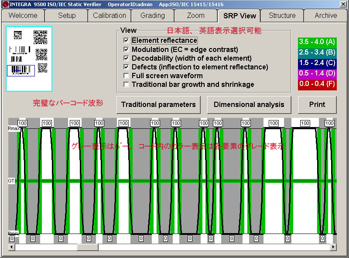Click the Traditional parameters button
Image resolution: width=349 pixels, height=258 pixels.
coord(158,105)
